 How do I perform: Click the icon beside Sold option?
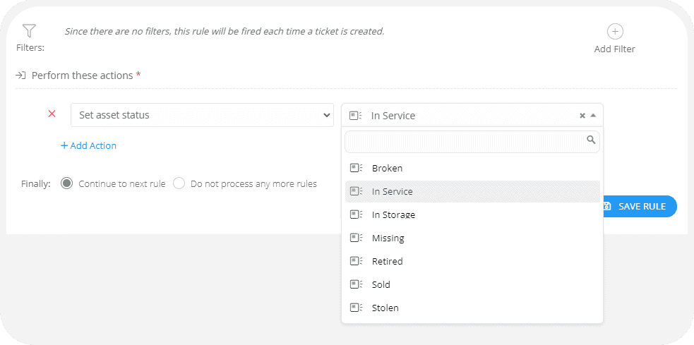tap(356, 284)
